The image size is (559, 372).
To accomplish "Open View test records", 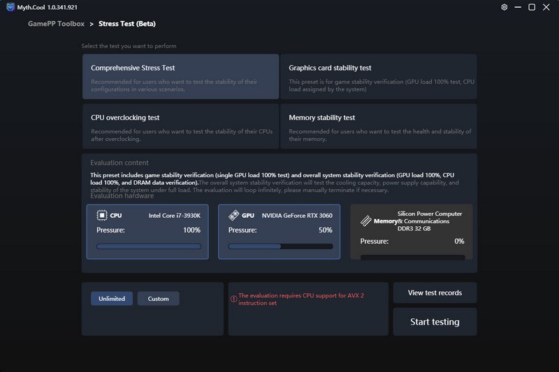I will point(435,292).
